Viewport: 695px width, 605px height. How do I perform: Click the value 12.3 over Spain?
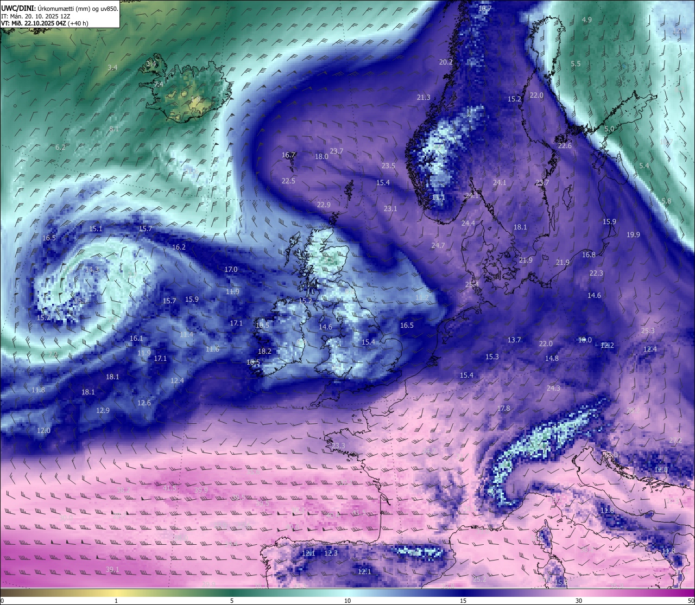click(331, 553)
